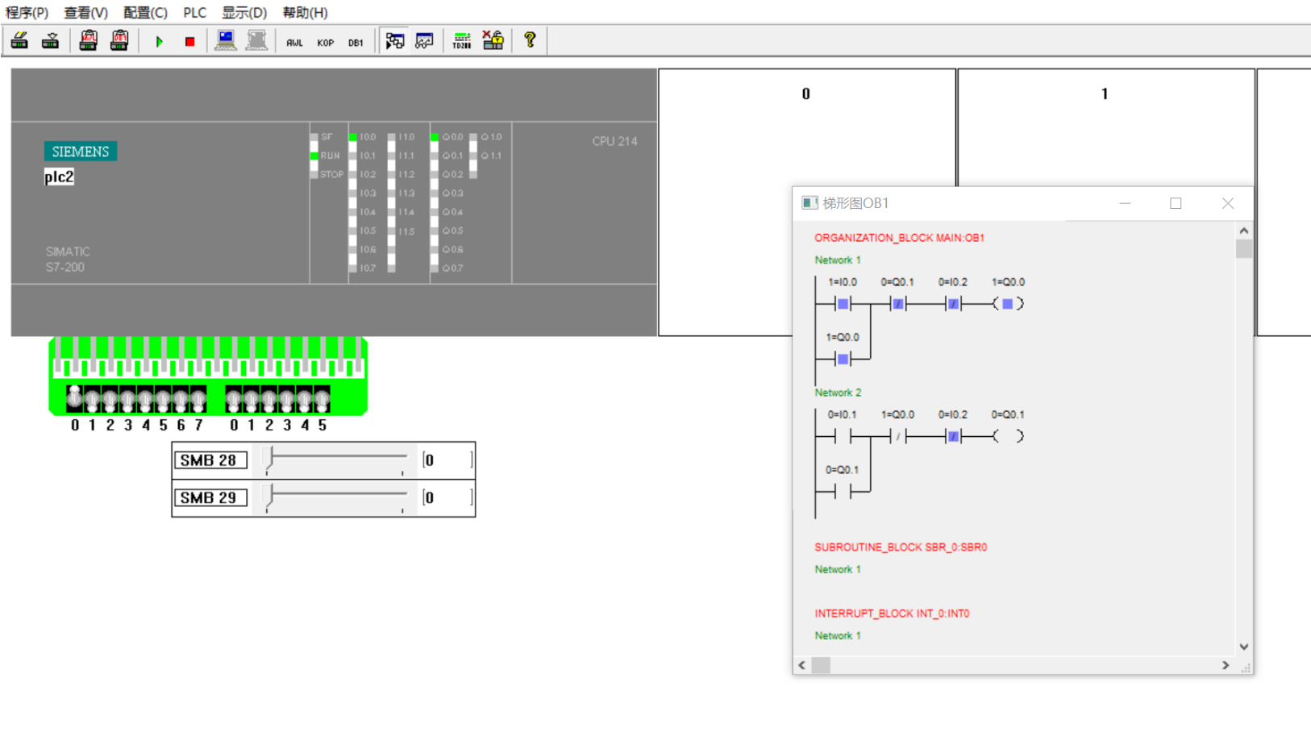Click the 1=Q0.0 output coil, Network 1

1008,304
